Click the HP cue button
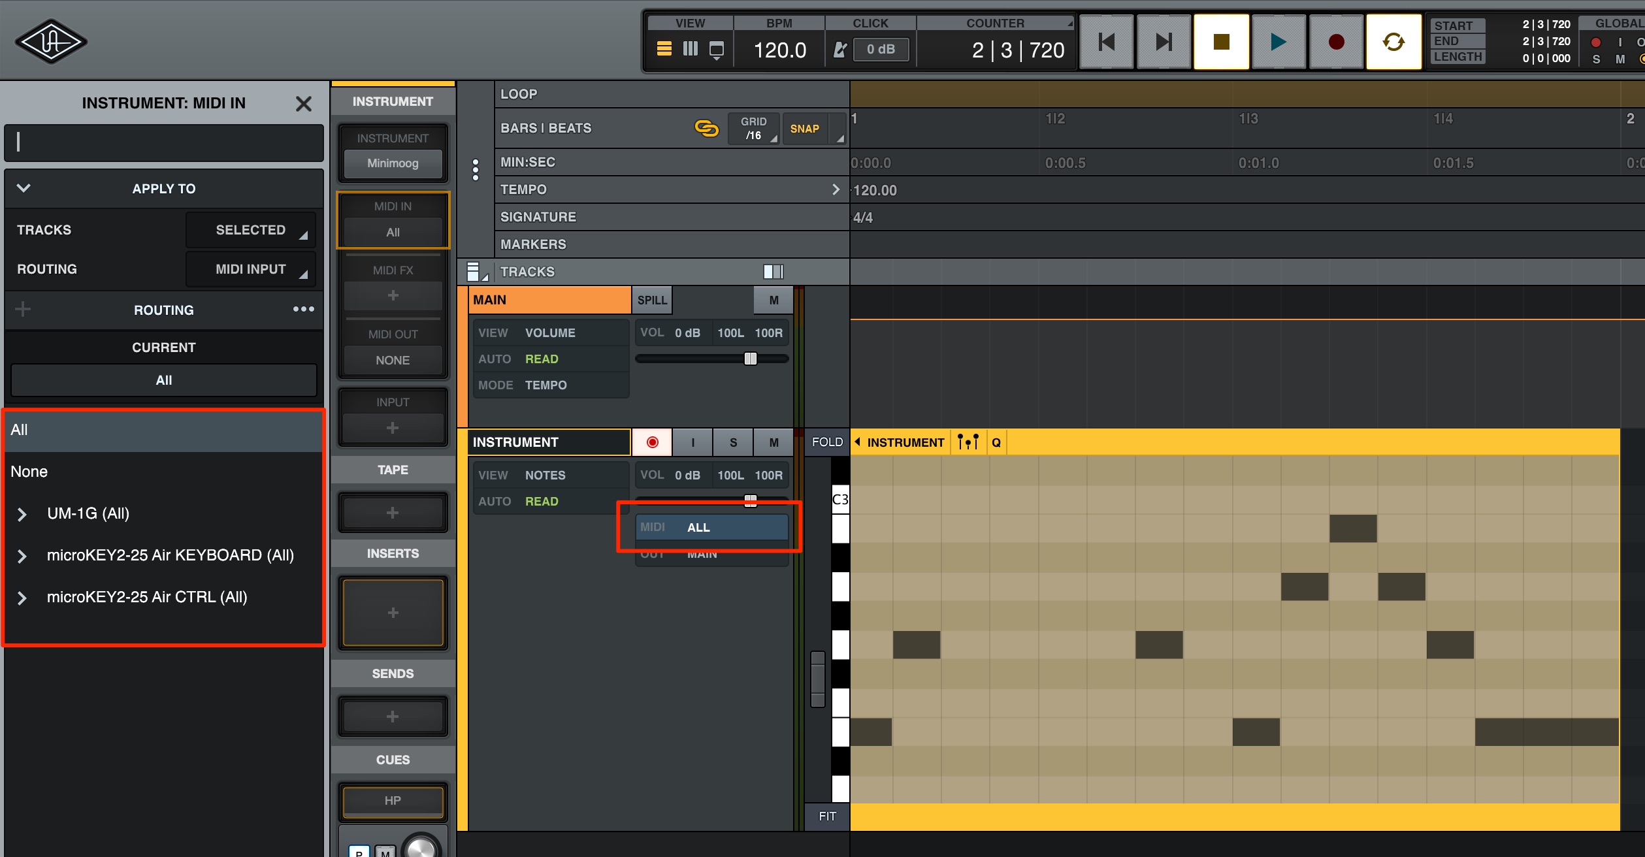This screenshot has height=857, width=1645. pyautogui.click(x=393, y=801)
